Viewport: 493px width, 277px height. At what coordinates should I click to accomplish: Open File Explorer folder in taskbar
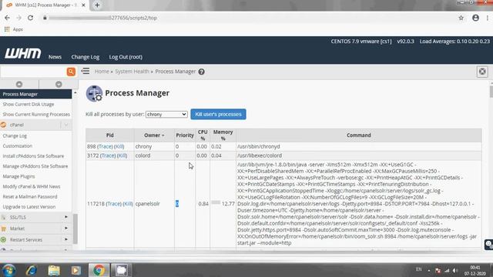(x=54, y=270)
